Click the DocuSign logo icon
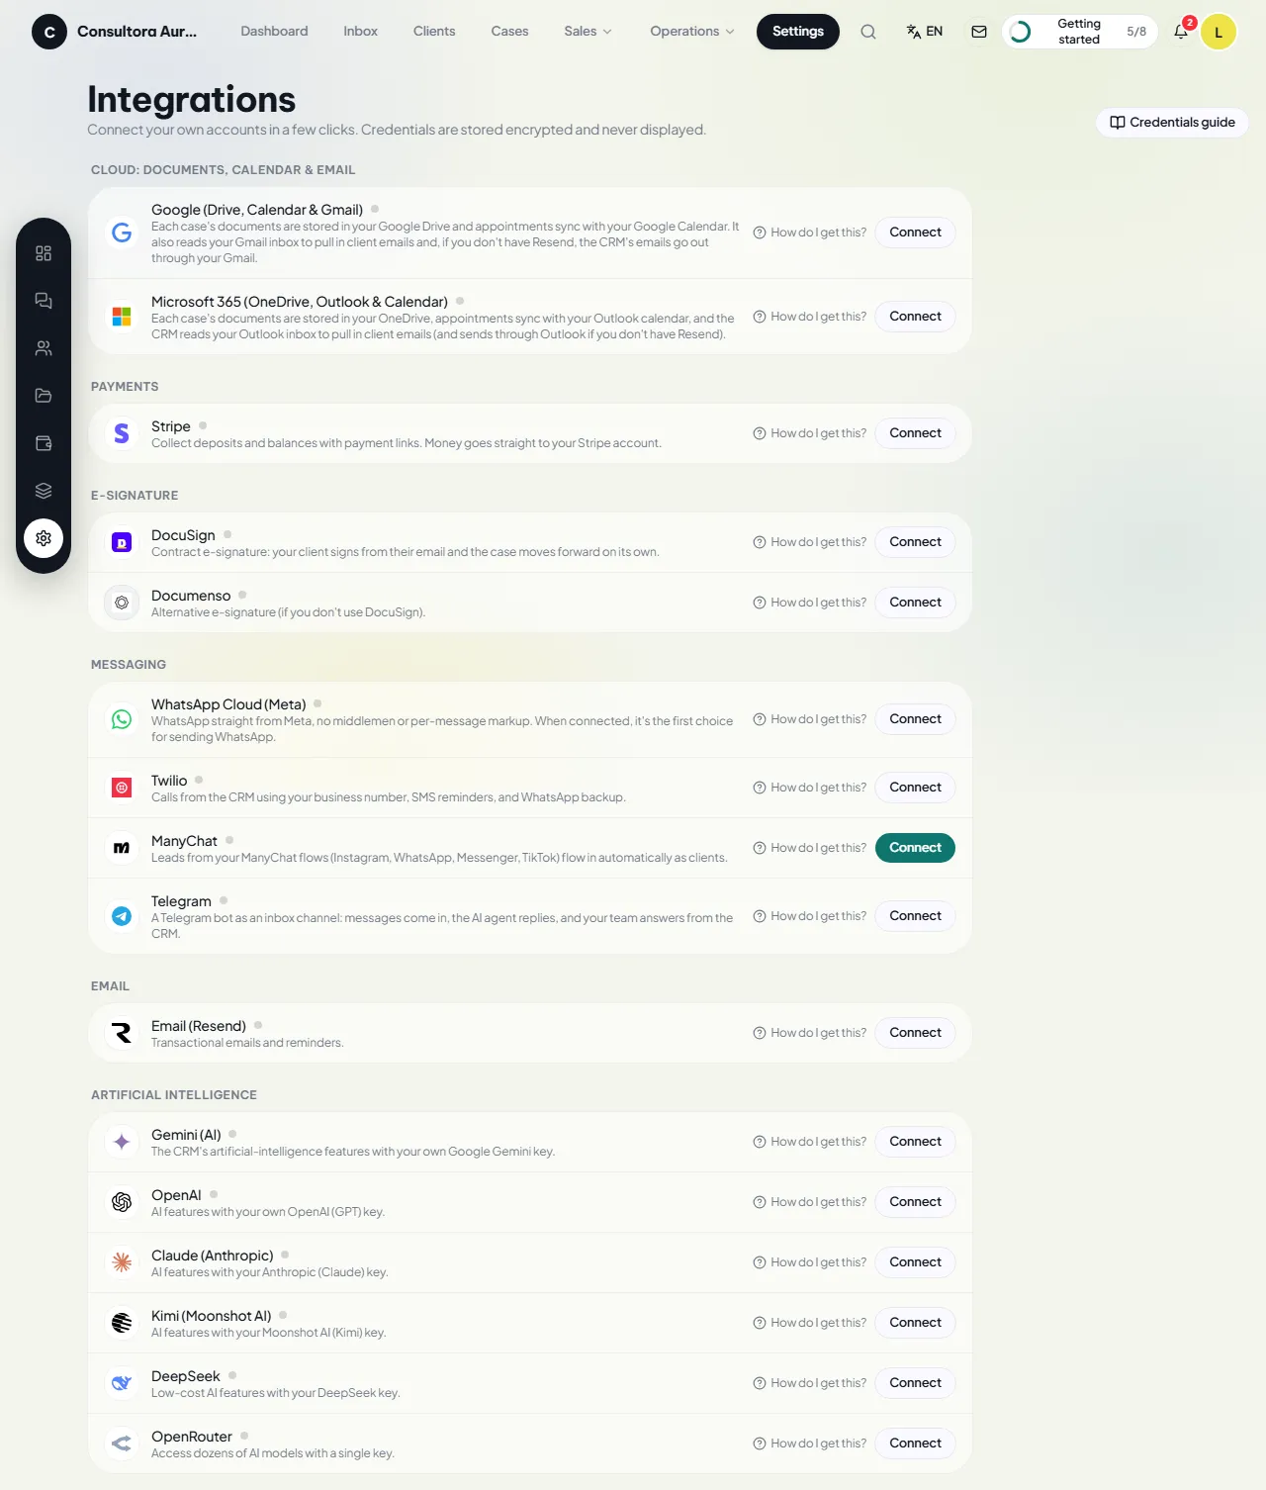1266x1490 pixels. click(x=122, y=542)
